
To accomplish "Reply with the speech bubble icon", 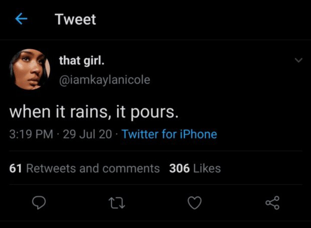I will click(39, 203).
